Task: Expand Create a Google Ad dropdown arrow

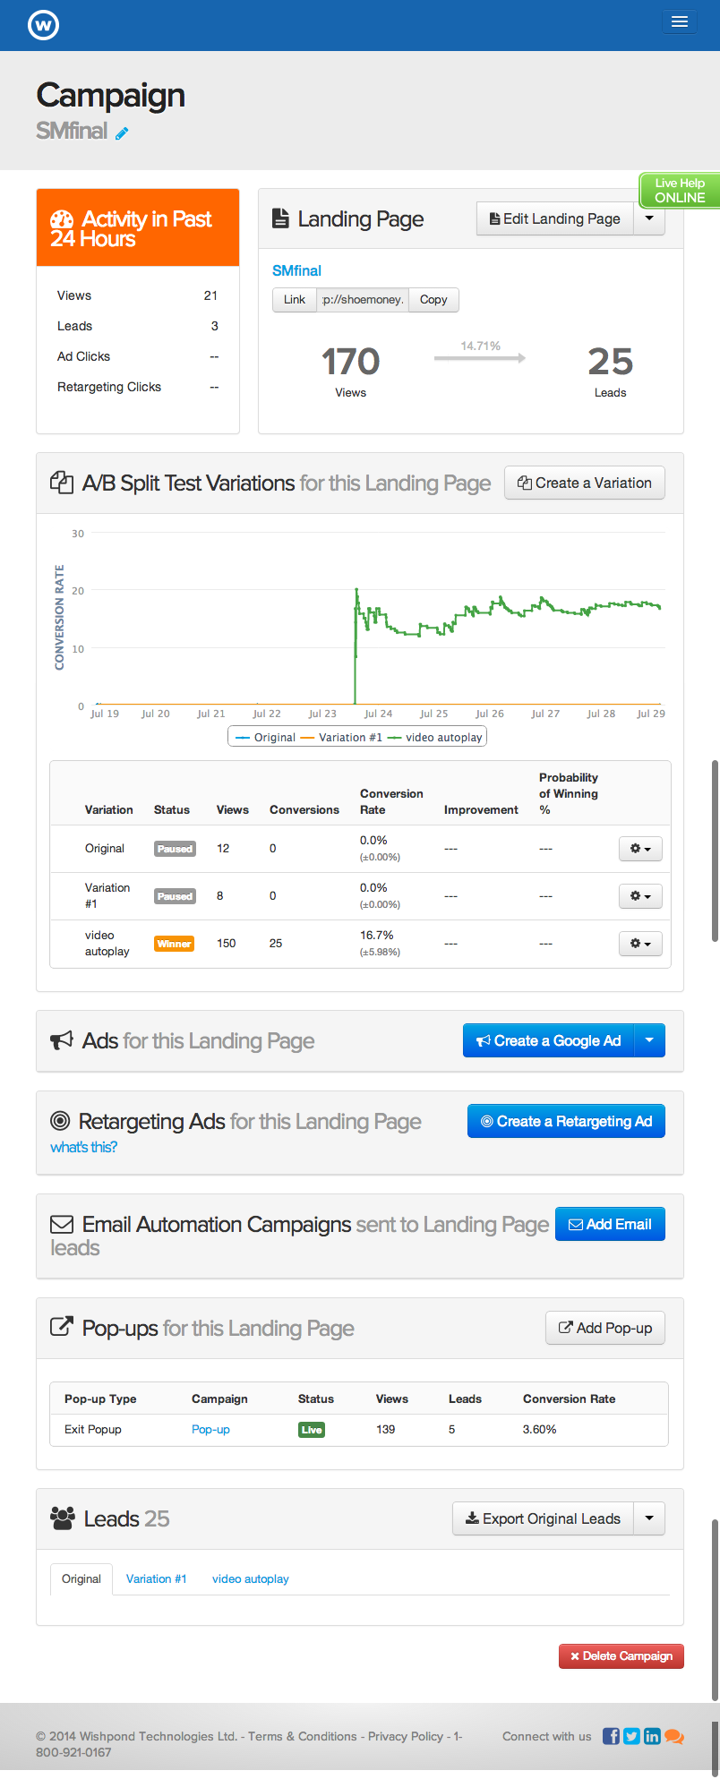Action: (x=649, y=1040)
